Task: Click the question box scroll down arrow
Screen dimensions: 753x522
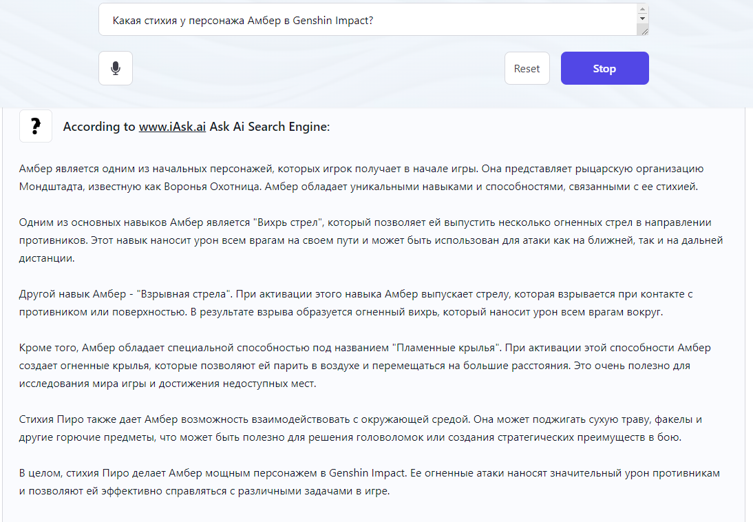Action: pos(643,19)
